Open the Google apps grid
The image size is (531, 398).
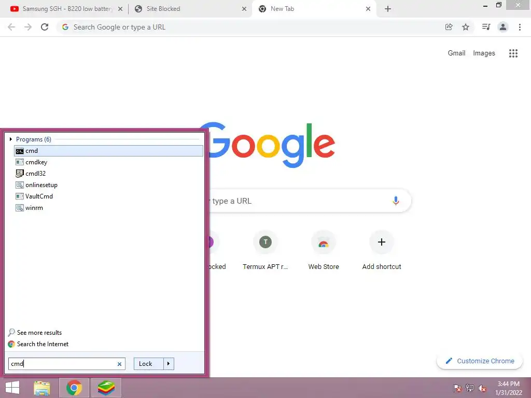pos(513,53)
